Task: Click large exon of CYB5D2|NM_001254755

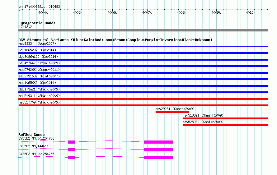Action: (x=158, y=158)
